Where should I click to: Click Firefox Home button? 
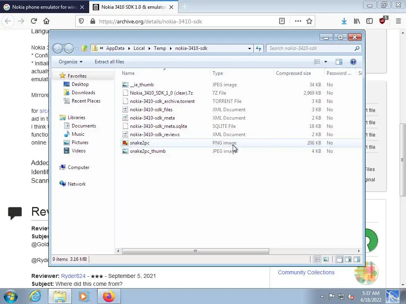(x=46, y=21)
